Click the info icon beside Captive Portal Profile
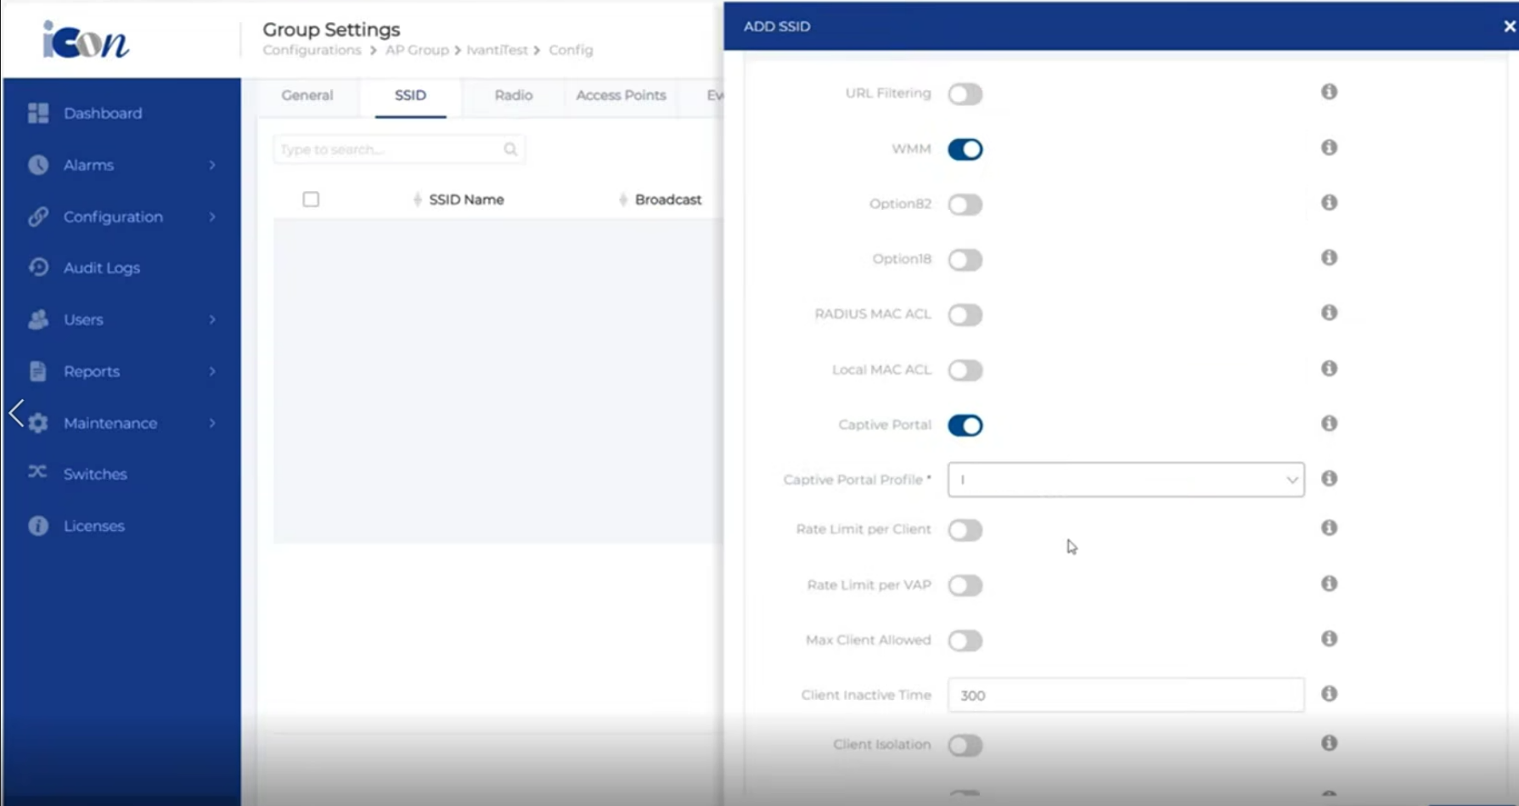 pos(1329,479)
